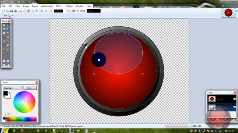The width and height of the screenshot is (238, 133).
Task: Click the Copy toolbar icon
Action: 25,11
